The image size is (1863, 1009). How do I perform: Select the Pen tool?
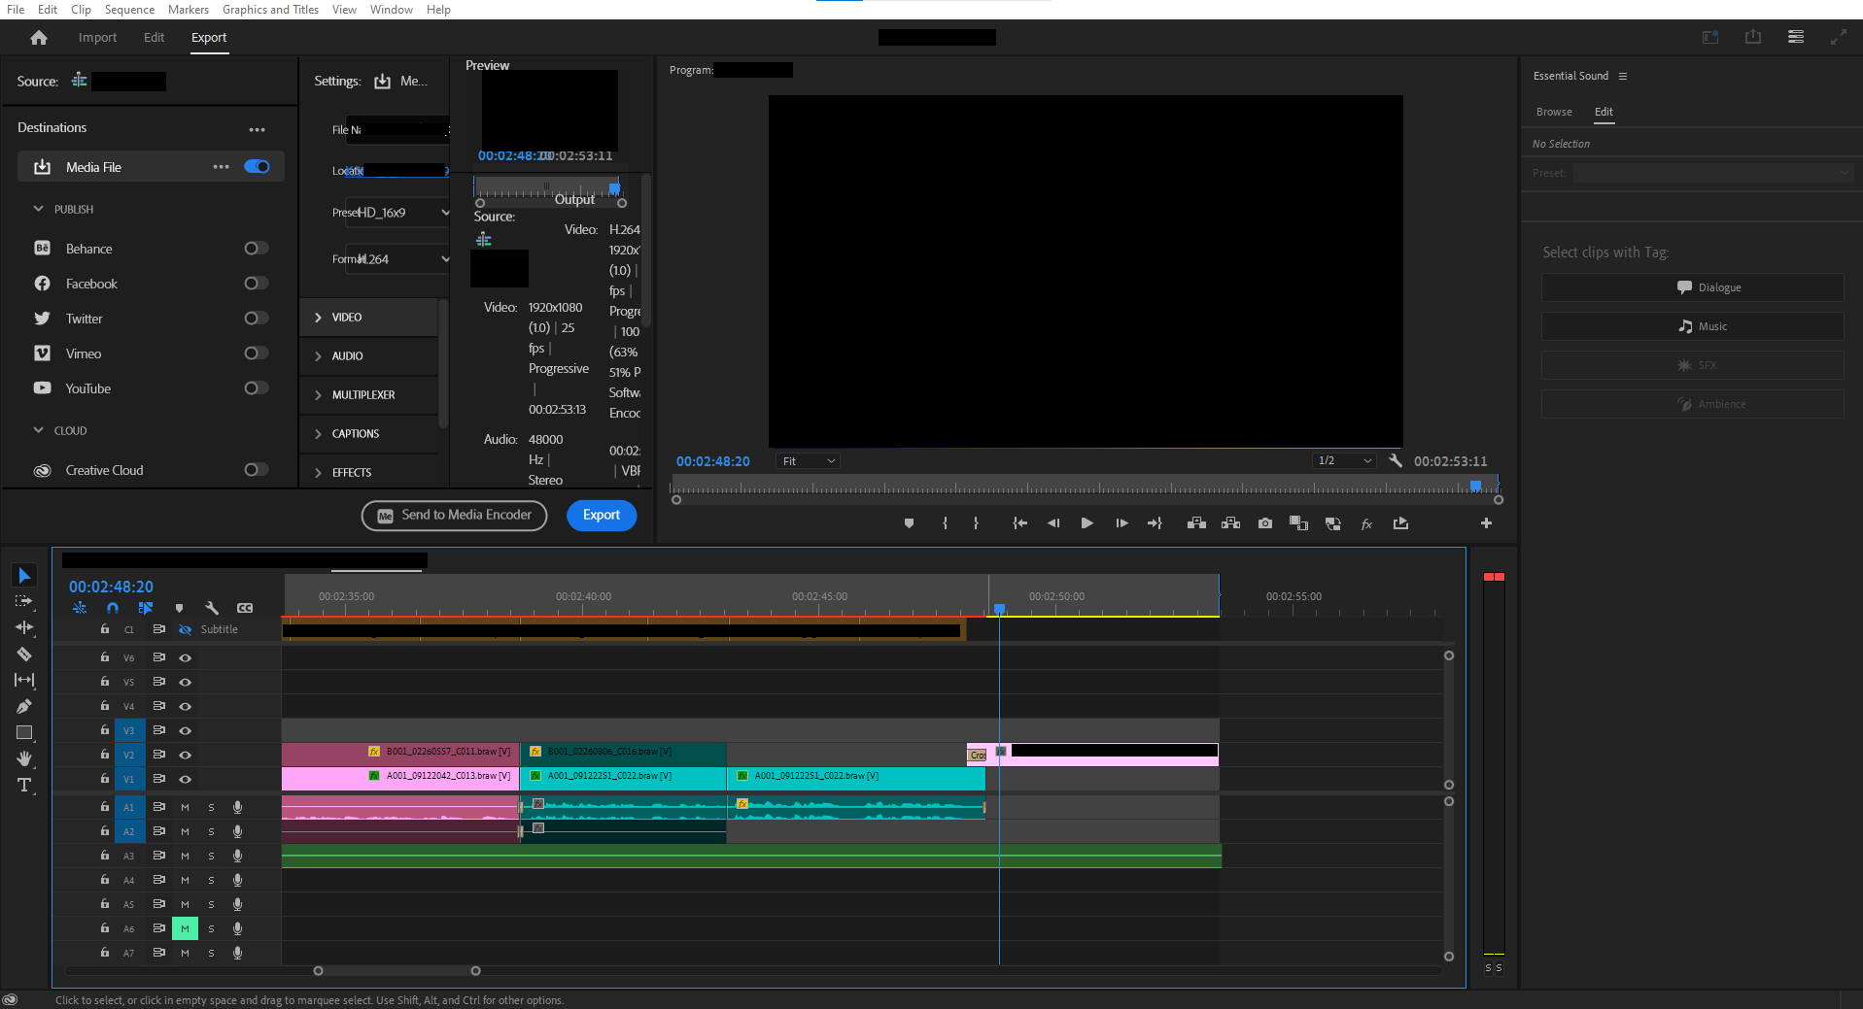click(x=23, y=706)
